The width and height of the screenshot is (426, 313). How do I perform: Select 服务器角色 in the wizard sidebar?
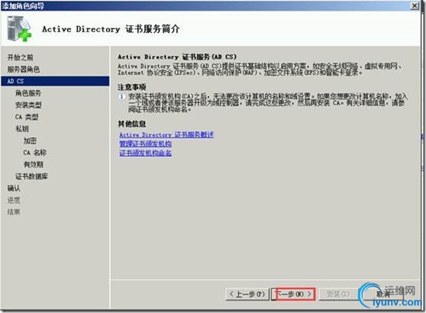point(24,69)
